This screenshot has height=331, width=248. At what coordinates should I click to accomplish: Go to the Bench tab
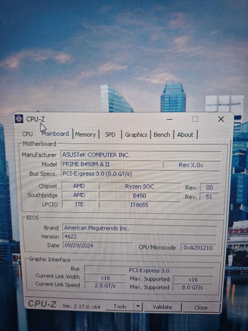pyautogui.click(x=162, y=134)
